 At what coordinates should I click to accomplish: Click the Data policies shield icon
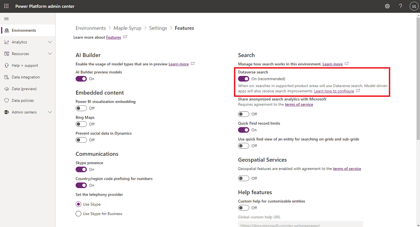(7, 101)
